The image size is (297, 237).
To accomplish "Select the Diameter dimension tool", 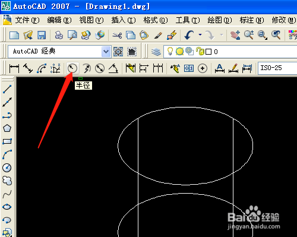I will [100, 68].
